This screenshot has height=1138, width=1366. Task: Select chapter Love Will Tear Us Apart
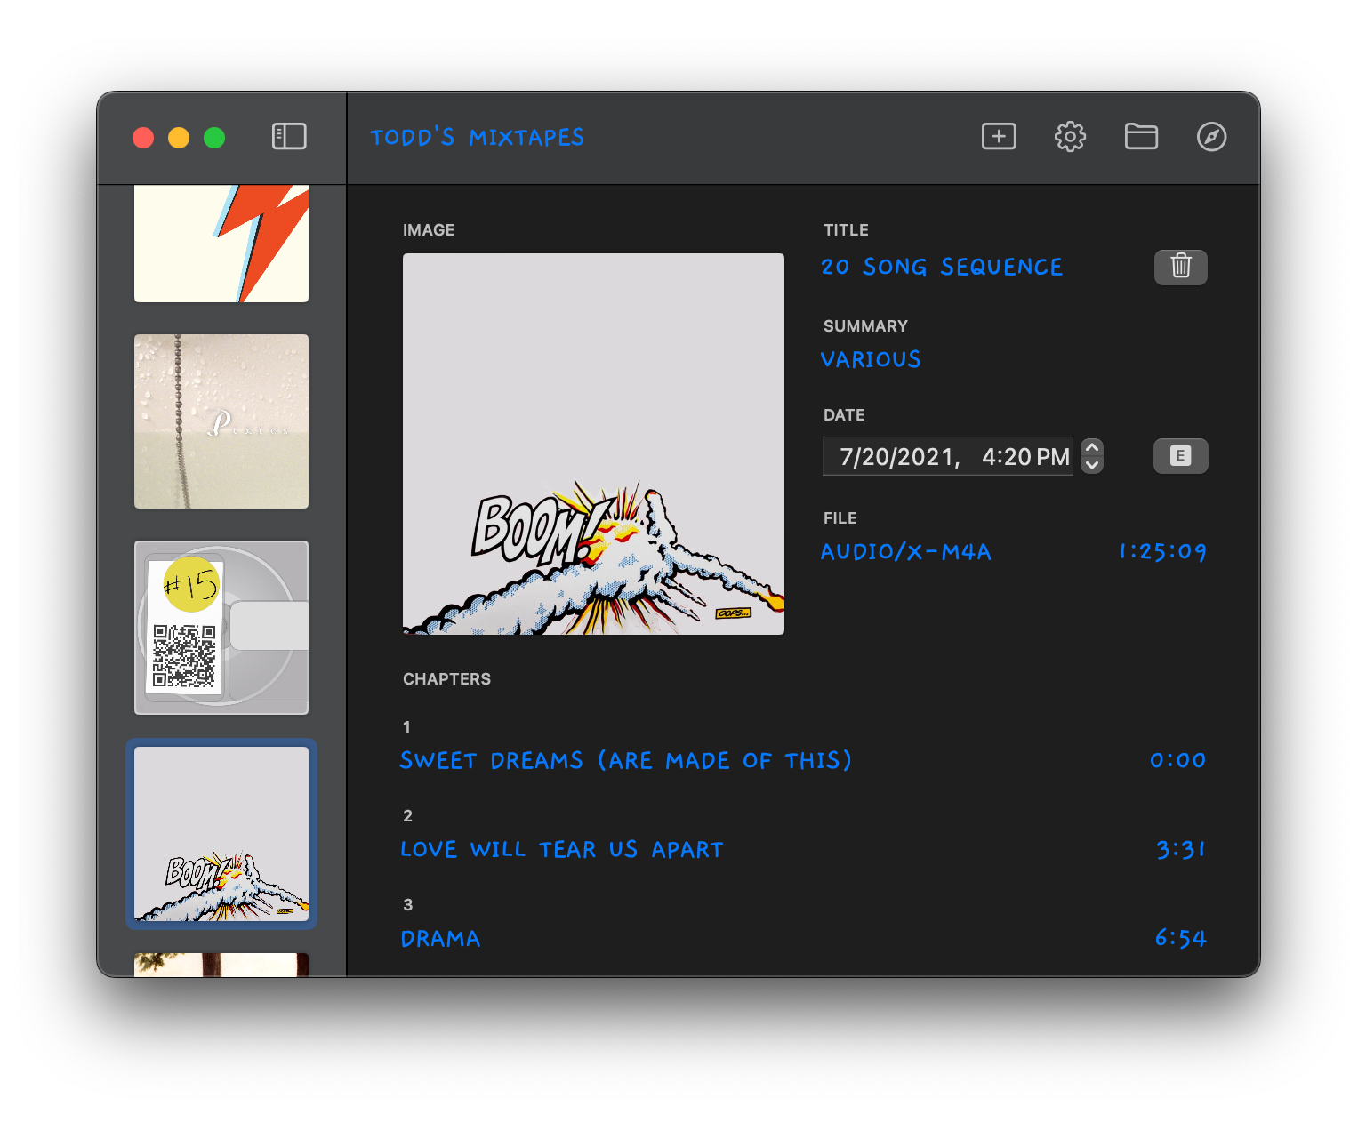(x=562, y=849)
